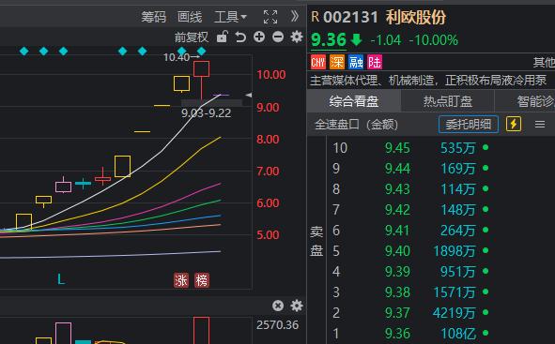The image size is (555, 344).
Task: Open the hamburger menu in order book header
Action: coord(540,125)
